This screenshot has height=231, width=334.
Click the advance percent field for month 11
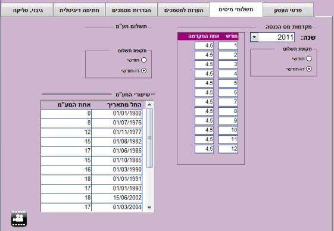click(x=204, y=139)
